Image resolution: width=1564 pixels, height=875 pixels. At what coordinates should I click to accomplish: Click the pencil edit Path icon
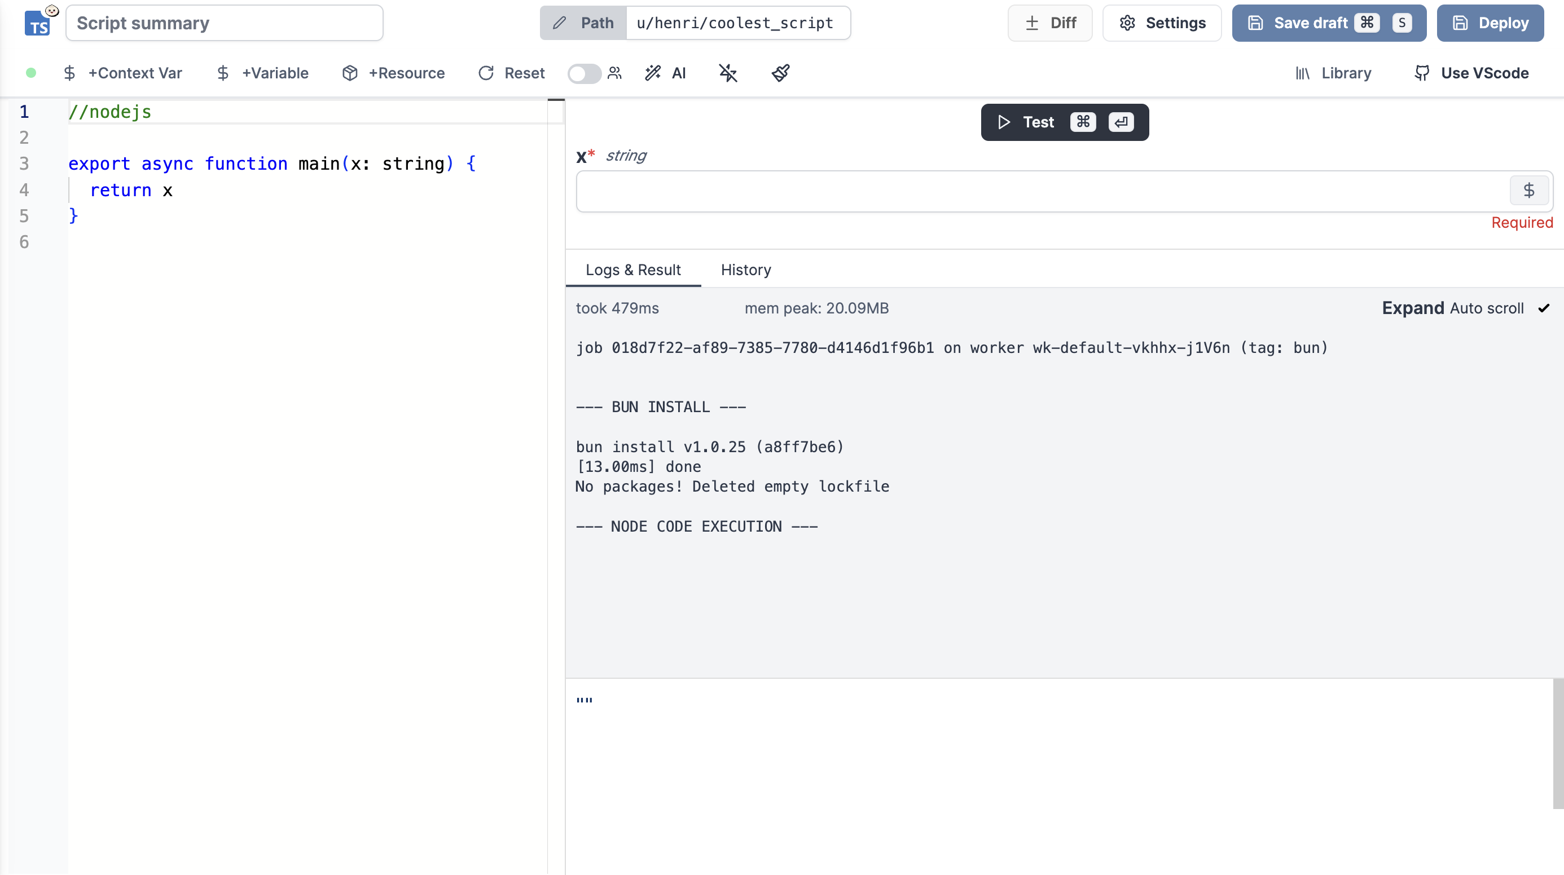click(559, 23)
